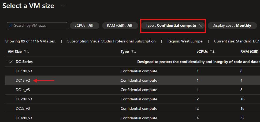The width and height of the screenshot is (260, 122).
Task: Open the vCPUs filter
Action: pos(84,26)
